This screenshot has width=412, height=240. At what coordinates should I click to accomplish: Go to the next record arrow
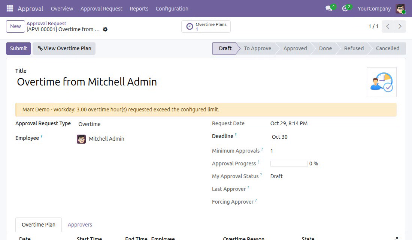[x=400, y=26]
